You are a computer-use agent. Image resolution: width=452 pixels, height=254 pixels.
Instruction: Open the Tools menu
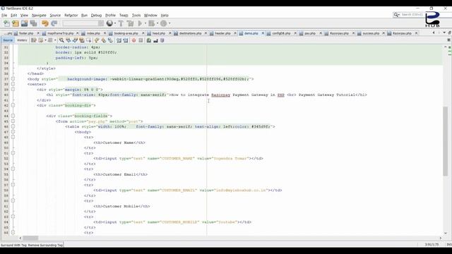tap(136, 16)
